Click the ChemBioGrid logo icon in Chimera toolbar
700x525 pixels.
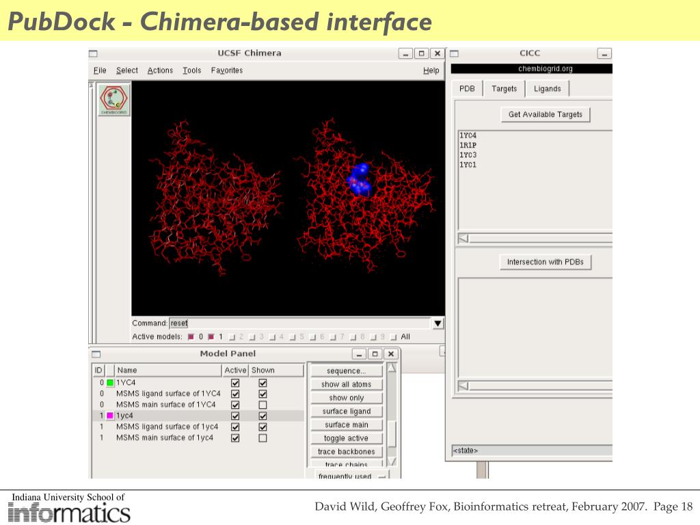[114, 100]
